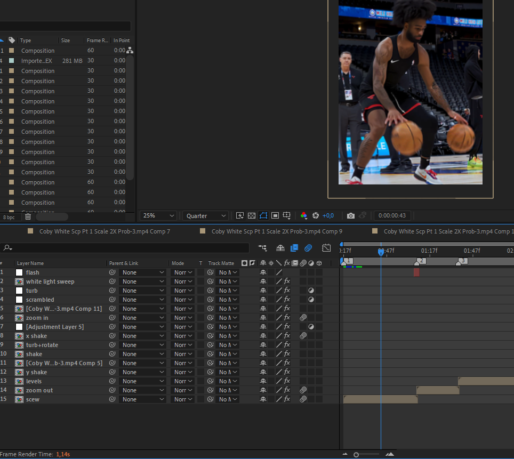Open the Quarter resolution dropdown
514x459 pixels.
(x=205, y=216)
